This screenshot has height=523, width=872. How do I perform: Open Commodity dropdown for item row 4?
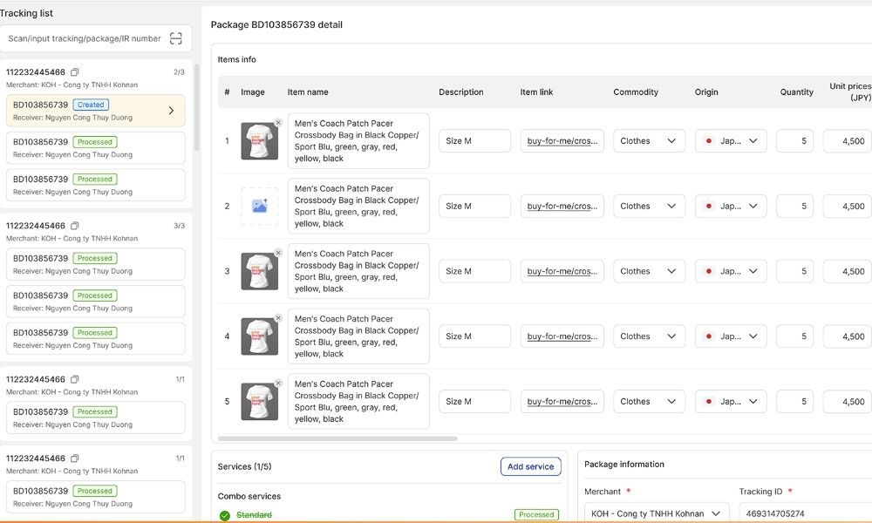(x=649, y=336)
